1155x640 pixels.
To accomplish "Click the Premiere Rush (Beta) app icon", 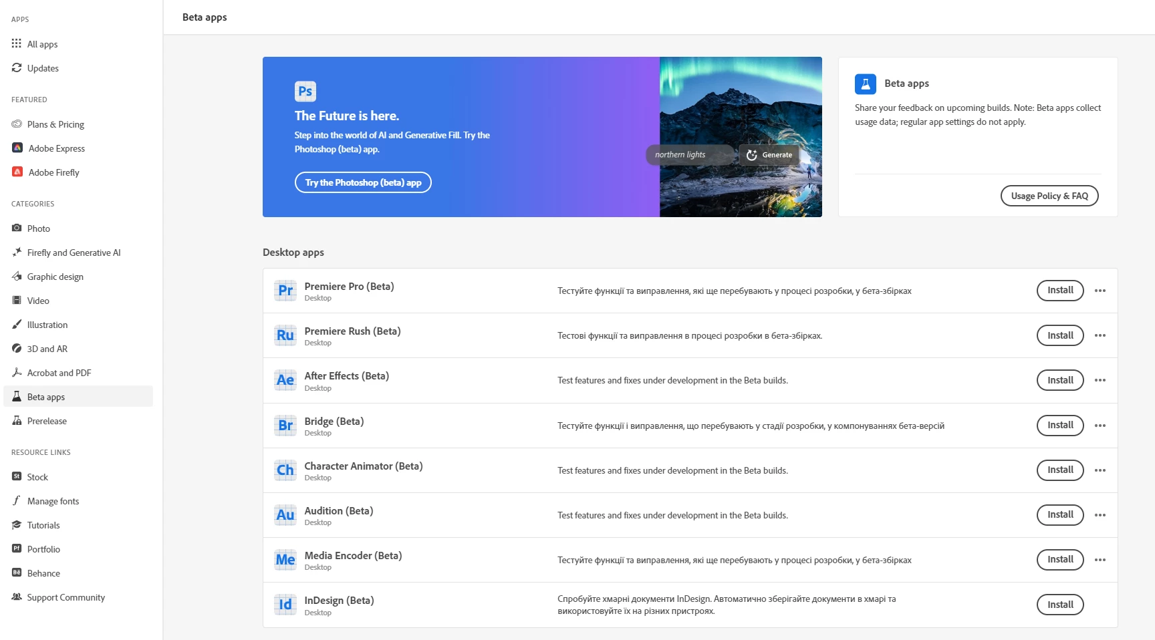I will pos(285,335).
